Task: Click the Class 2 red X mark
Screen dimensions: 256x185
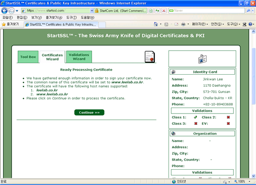Action: (228, 117)
